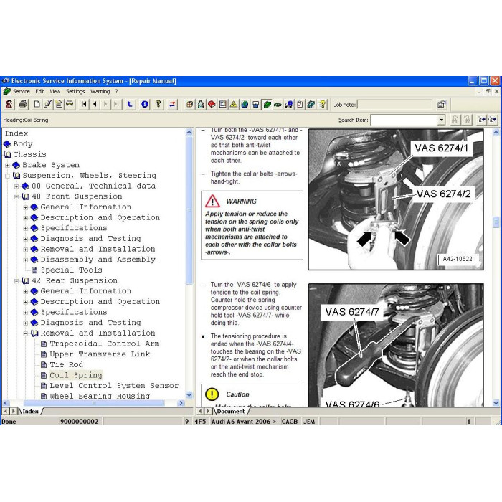The image size is (502, 502).
Task: Click the icon right of the Job note field
Action: click(442, 105)
